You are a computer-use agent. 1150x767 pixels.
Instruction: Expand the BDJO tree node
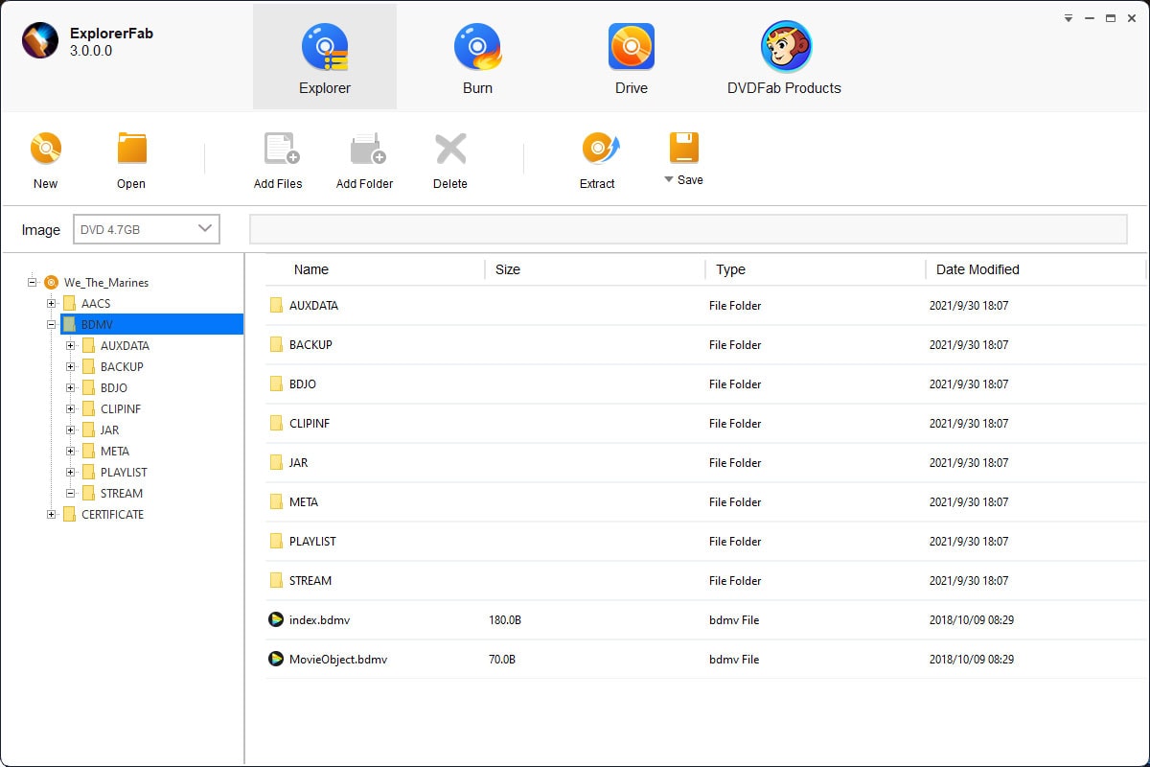tap(71, 387)
